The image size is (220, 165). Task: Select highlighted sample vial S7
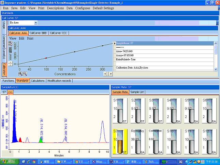[x=120, y=141]
